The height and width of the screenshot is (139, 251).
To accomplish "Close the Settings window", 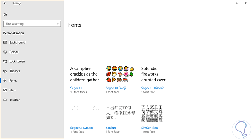I will pyautogui.click(x=246, y=3).
